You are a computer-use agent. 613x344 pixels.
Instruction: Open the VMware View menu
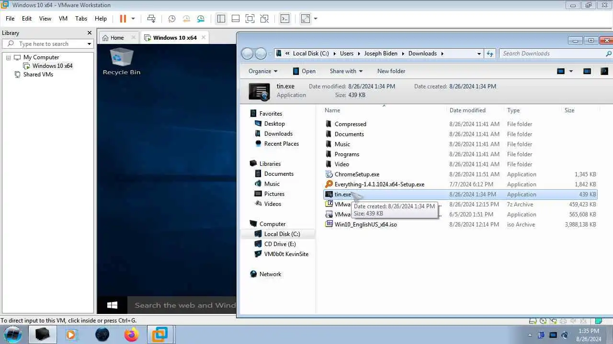(x=45, y=19)
